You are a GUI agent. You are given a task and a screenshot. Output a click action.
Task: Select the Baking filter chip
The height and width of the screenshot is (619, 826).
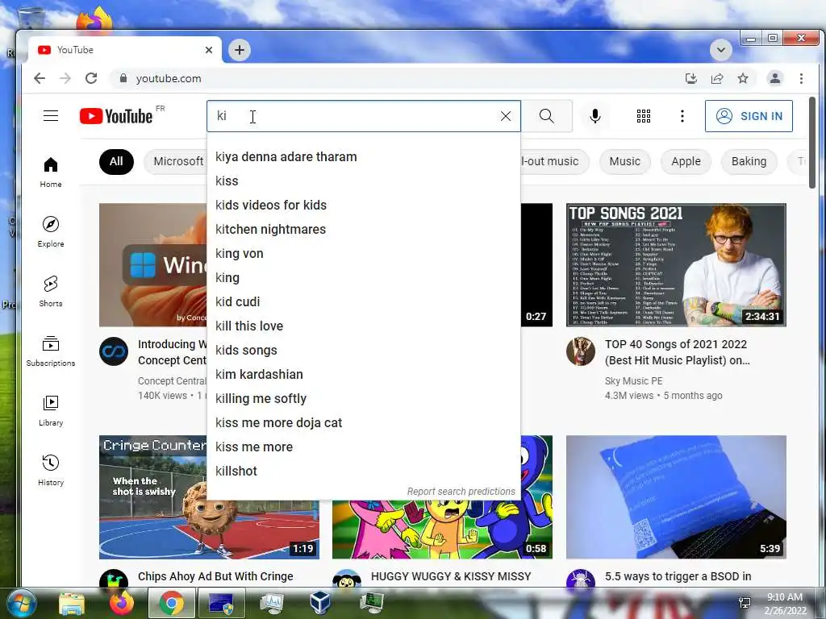point(749,161)
